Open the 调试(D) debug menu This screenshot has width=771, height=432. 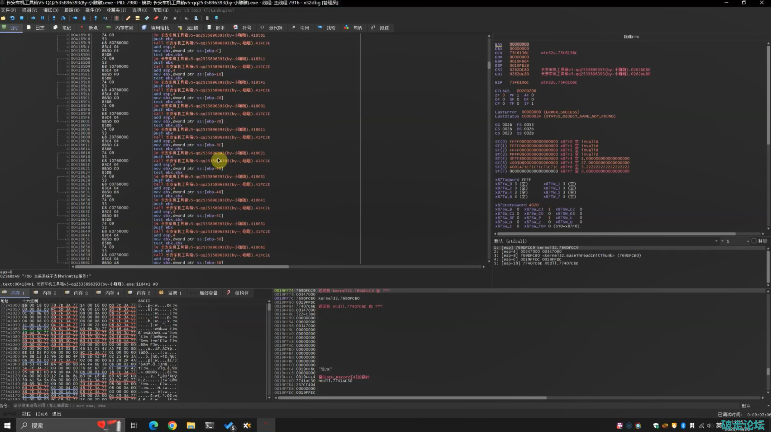pos(51,10)
